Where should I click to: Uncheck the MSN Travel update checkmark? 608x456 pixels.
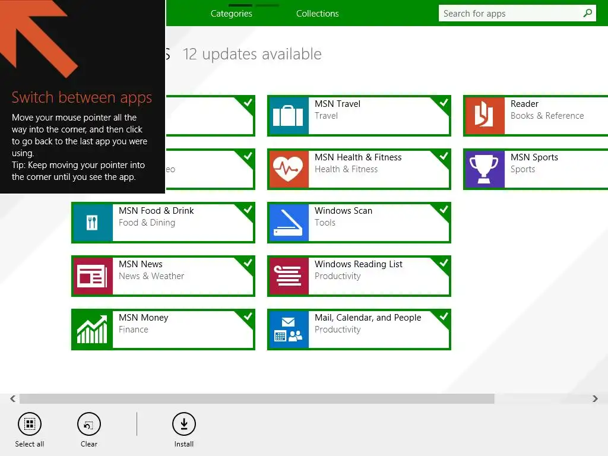coord(444,102)
